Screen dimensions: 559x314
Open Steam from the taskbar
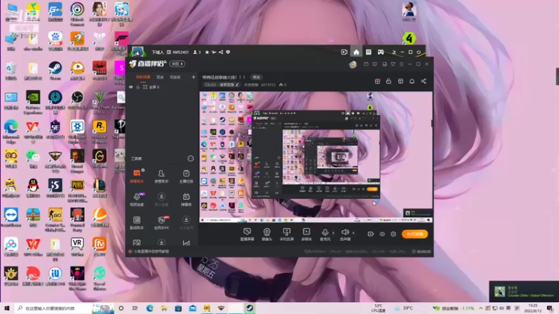tap(249, 308)
